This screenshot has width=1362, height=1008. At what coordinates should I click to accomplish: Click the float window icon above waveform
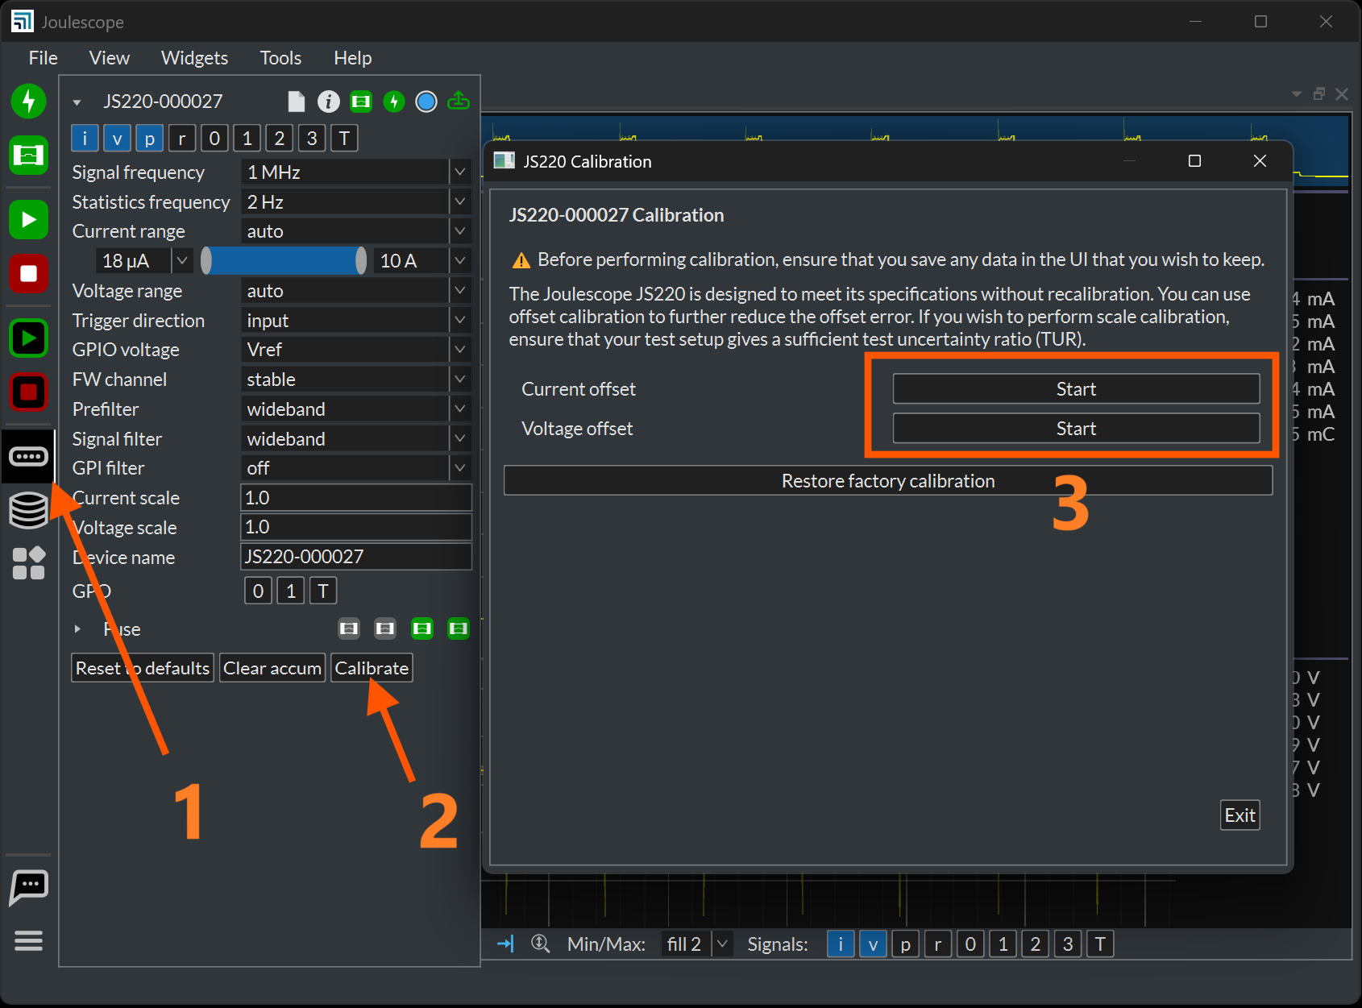click(1319, 93)
